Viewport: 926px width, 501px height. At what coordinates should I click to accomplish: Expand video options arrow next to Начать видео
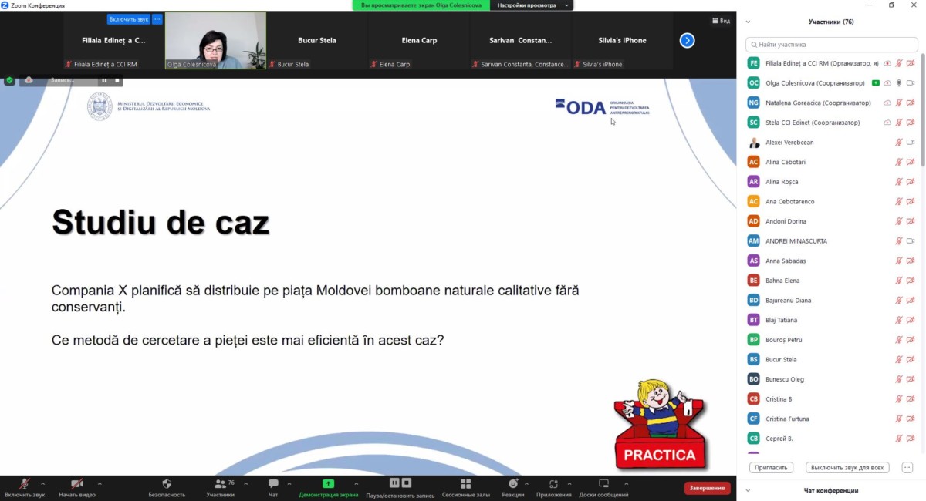(100, 484)
